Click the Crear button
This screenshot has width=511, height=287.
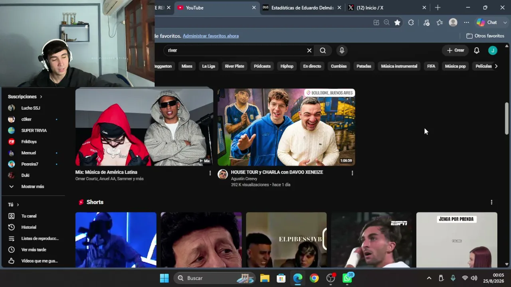456,50
